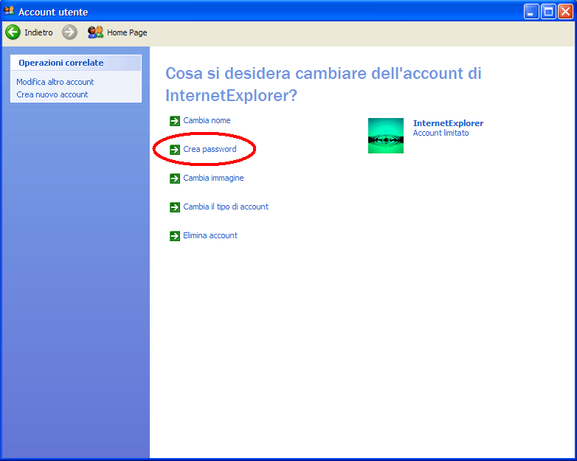Select Cambia il tipo di account
This screenshot has width=577, height=461.
coord(226,207)
